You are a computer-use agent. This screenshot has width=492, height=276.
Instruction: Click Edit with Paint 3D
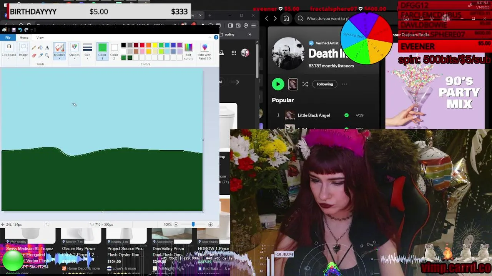(204, 51)
